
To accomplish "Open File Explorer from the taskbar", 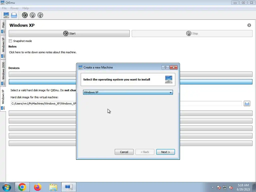I will point(53,187).
